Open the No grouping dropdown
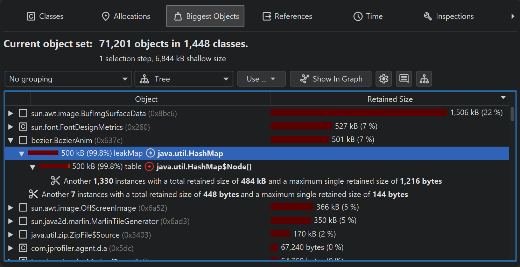This screenshot has width=520, height=267. click(x=68, y=79)
